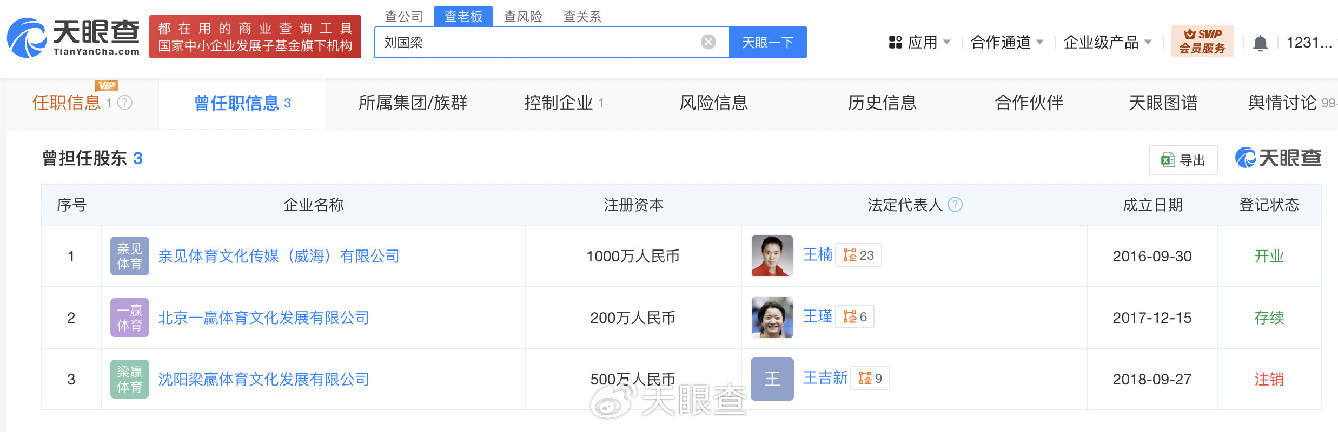
Task: Click the 注销 status
Action: tap(1269, 379)
